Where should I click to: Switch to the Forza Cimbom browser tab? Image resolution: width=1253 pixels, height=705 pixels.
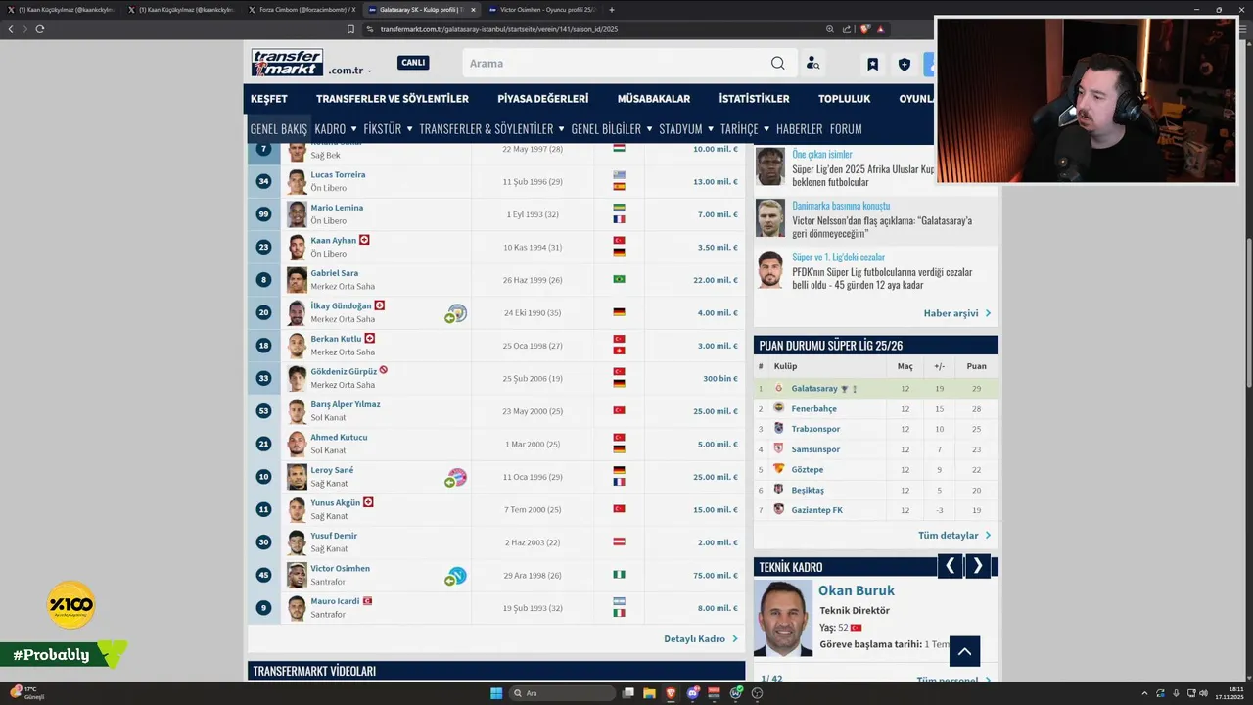click(302, 10)
